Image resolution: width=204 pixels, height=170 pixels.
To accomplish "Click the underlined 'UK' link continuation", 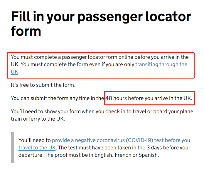I will (x=14, y=72).
